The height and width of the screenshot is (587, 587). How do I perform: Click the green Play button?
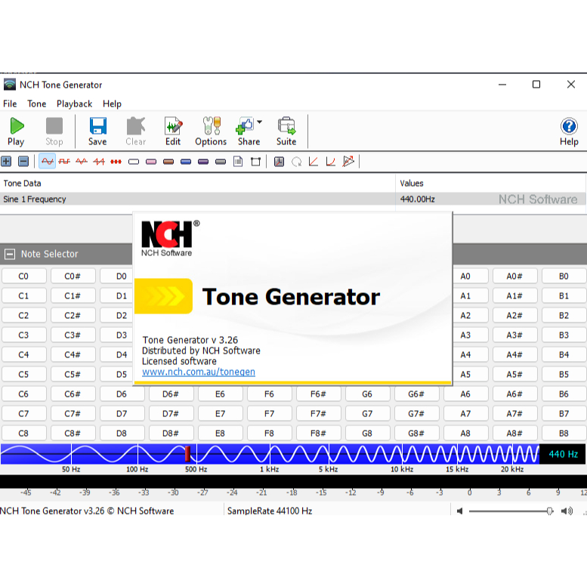[16, 131]
